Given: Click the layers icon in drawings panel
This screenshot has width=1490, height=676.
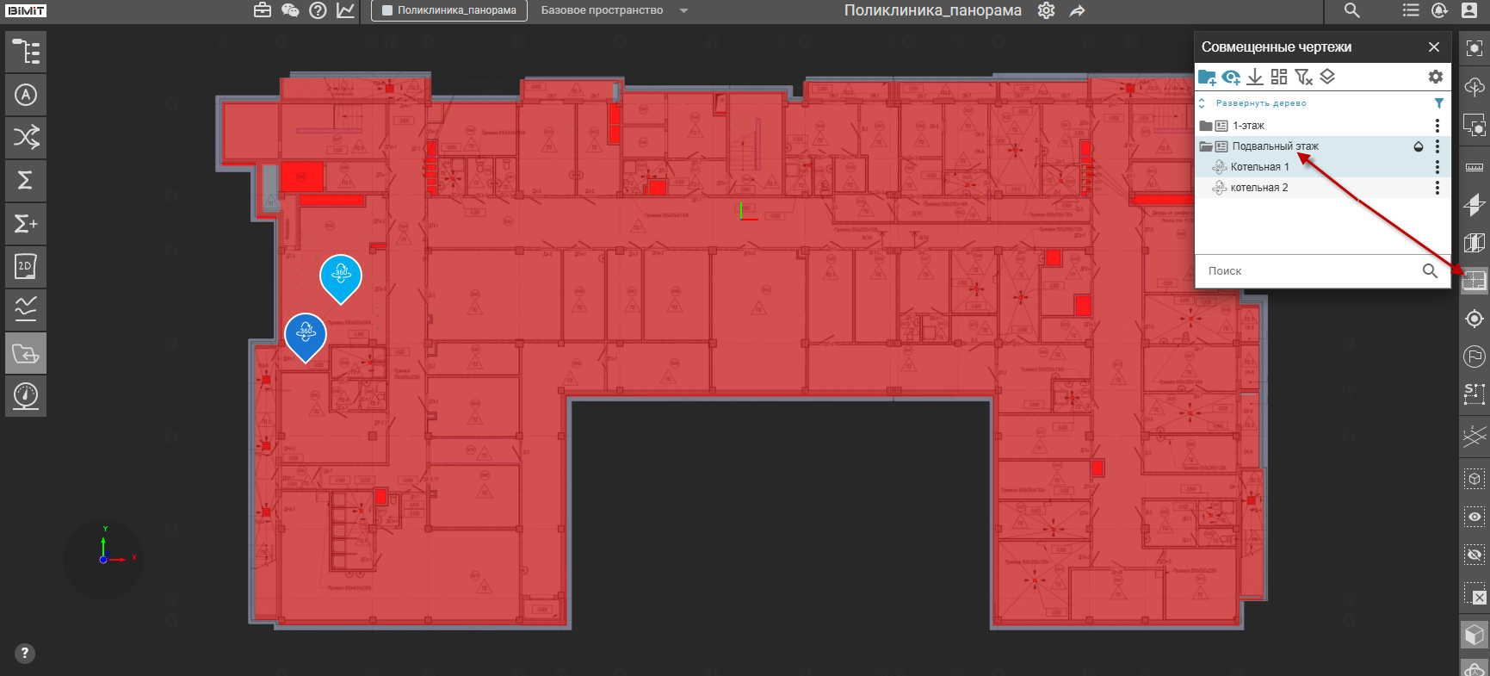Looking at the screenshot, I should tap(1327, 77).
